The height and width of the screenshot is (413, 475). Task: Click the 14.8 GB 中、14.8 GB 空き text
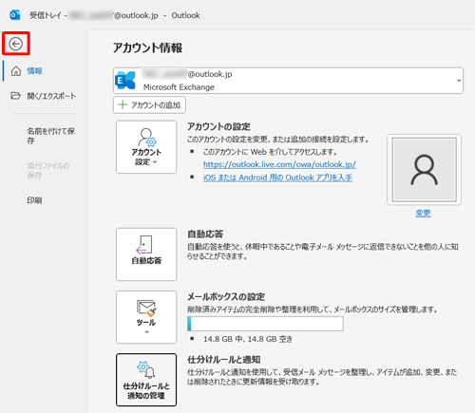[248, 339]
